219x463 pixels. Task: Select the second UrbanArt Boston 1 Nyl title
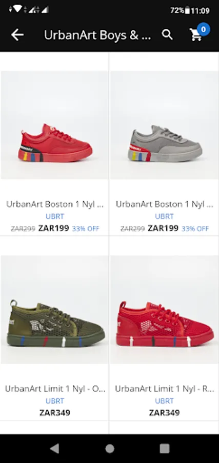(x=164, y=204)
